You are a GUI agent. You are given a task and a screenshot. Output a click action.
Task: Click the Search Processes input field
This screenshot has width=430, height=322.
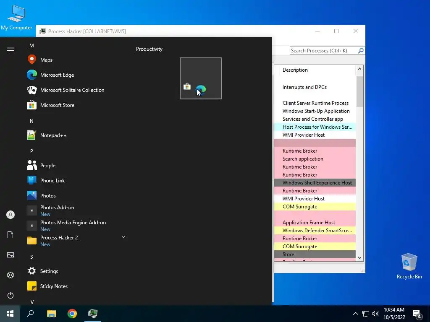coord(324,51)
